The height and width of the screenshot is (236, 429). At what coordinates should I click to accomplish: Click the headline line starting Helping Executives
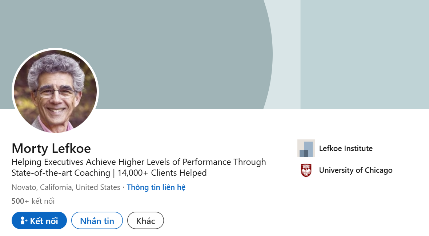pyautogui.click(x=139, y=162)
